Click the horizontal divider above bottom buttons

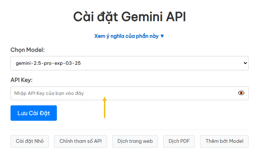click(x=129, y=130)
